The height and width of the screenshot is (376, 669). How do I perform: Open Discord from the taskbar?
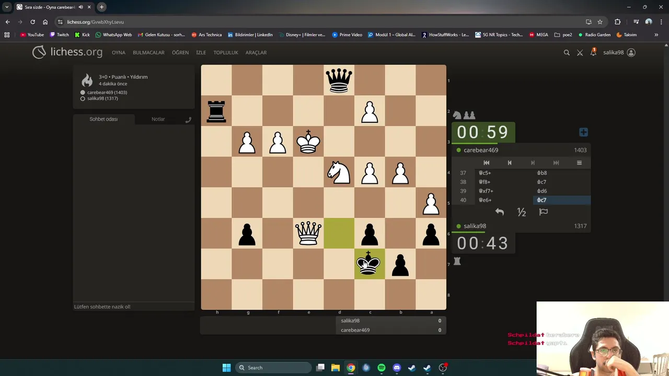click(397, 368)
